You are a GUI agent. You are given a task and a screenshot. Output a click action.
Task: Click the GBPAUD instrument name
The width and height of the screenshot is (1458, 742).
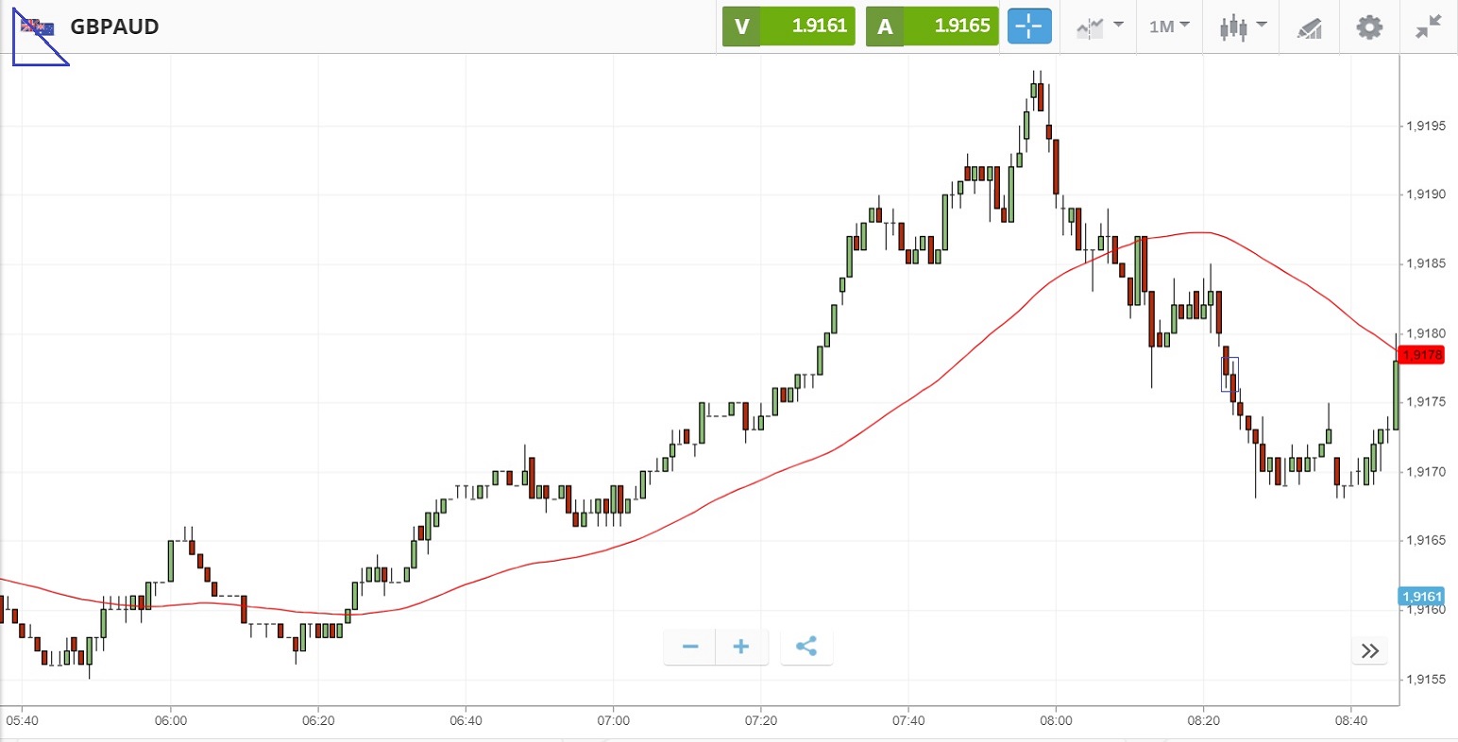[x=114, y=26]
